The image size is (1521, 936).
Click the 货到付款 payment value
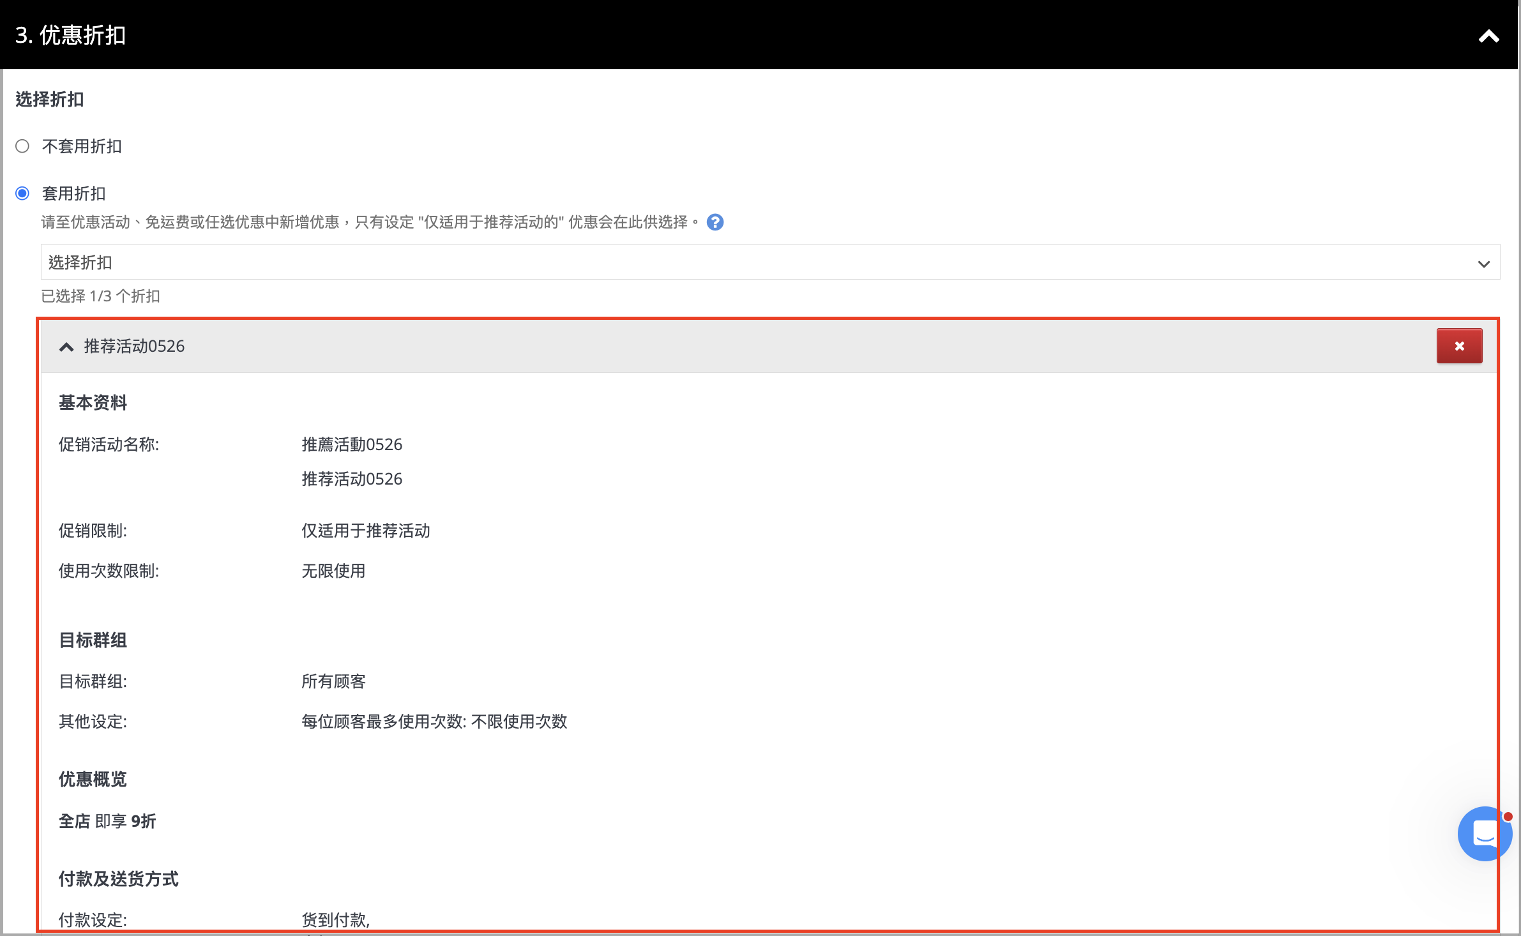335,920
